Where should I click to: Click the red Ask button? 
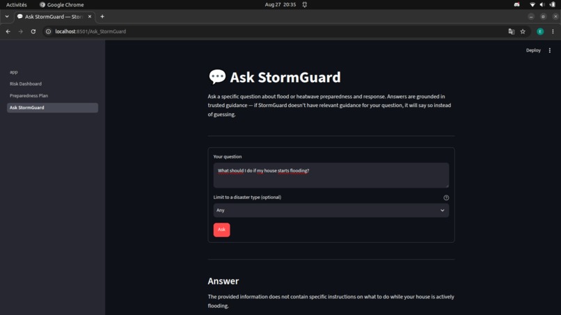point(221,229)
